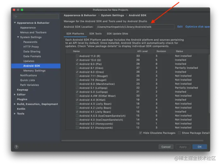The height and width of the screenshot is (166, 221).
Task: Switch to the SDK Platforms tab
Action: point(75,34)
